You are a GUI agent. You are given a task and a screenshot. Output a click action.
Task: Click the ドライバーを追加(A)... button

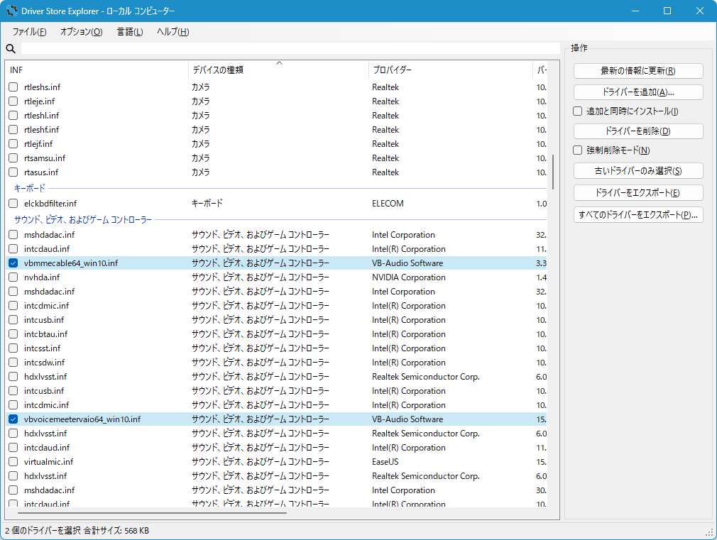(x=638, y=92)
